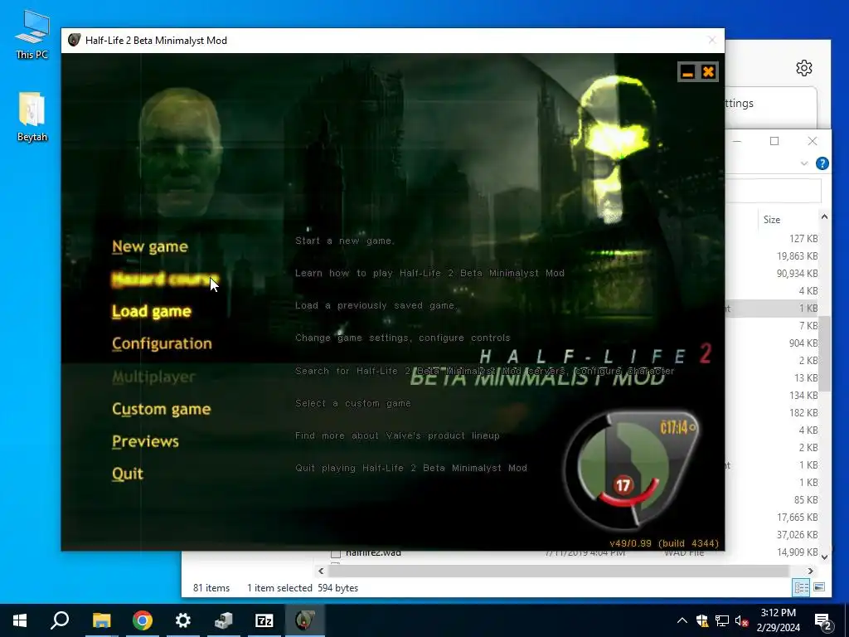Click the 127 KB size cell

coord(803,239)
